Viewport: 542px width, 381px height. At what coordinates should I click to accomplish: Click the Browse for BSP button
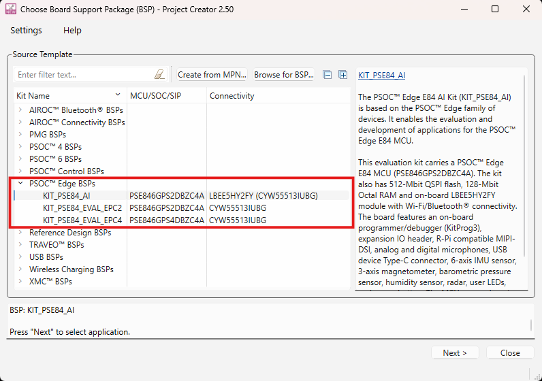coord(283,75)
